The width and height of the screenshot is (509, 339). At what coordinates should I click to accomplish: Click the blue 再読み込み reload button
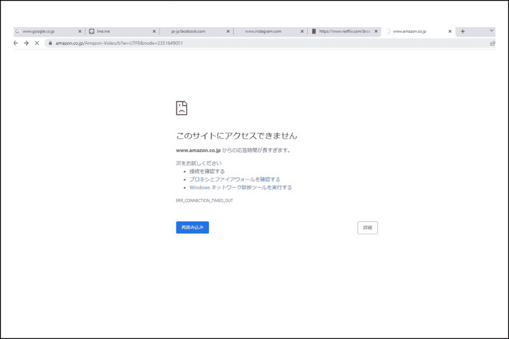192,227
